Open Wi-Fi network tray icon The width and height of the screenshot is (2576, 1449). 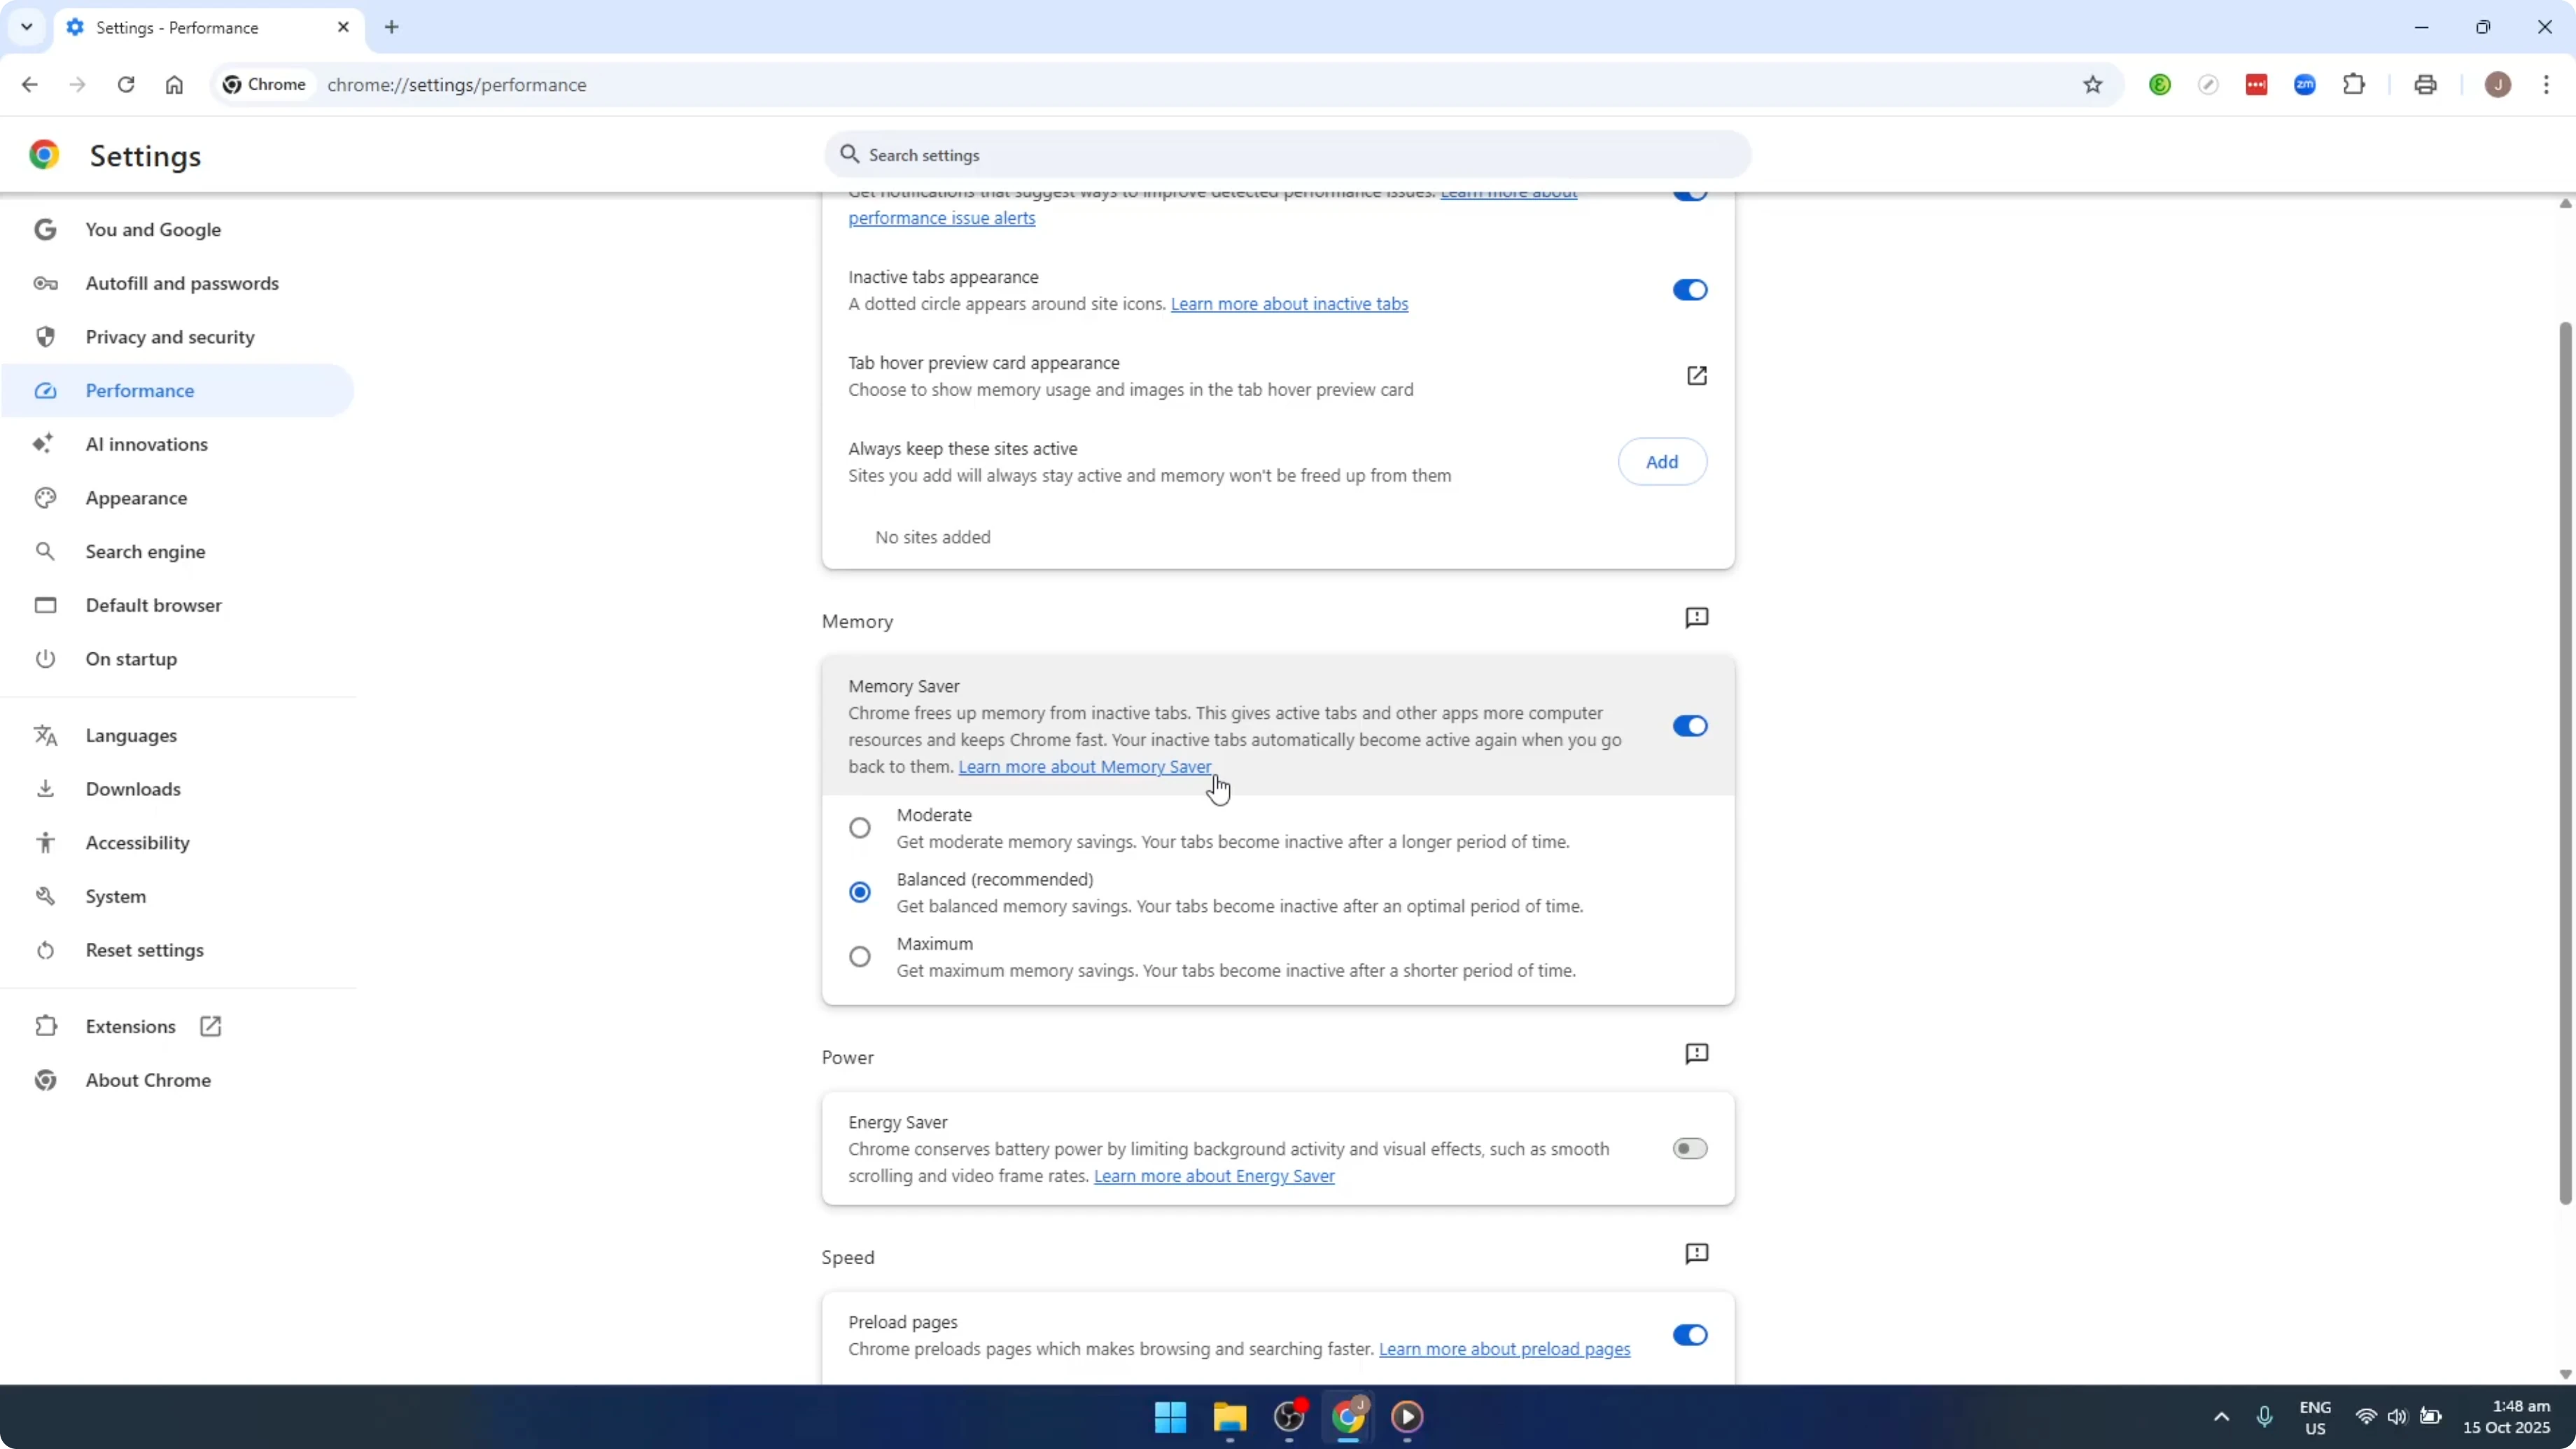(2365, 1417)
